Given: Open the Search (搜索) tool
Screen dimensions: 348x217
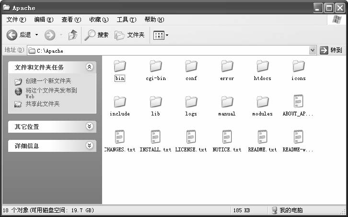Looking at the screenshot, I should point(96,35).
